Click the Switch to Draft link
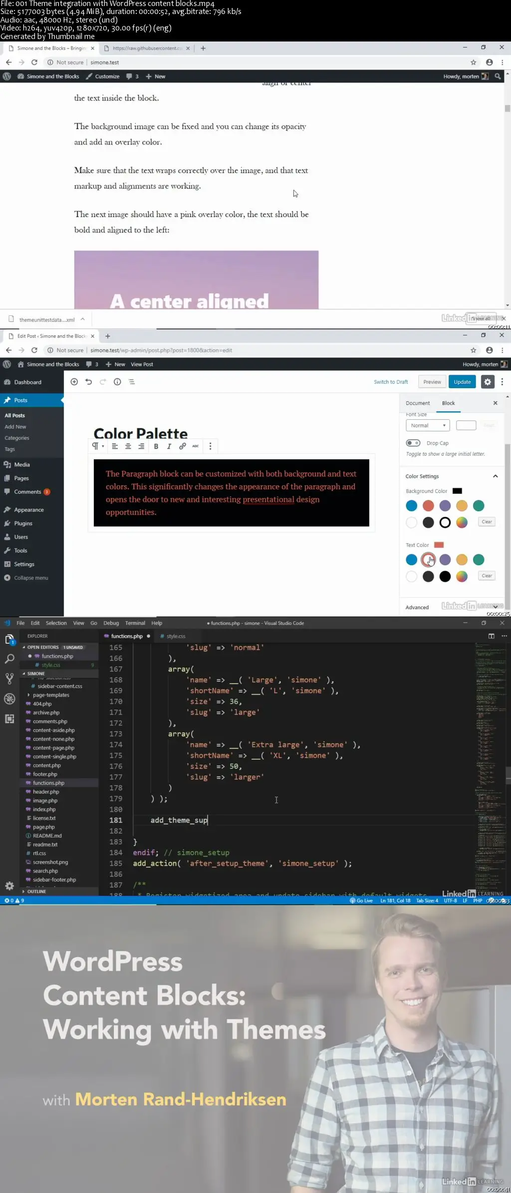This screenshot has height=1193, width=511. coord(391,382)
